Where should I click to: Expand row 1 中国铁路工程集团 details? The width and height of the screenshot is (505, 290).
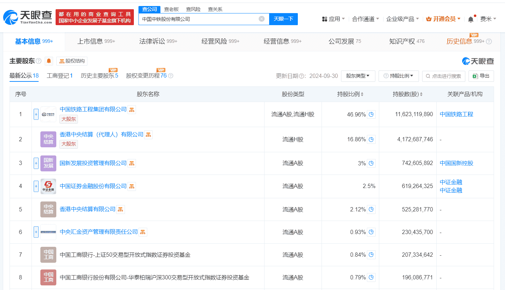tap(36, 114)
